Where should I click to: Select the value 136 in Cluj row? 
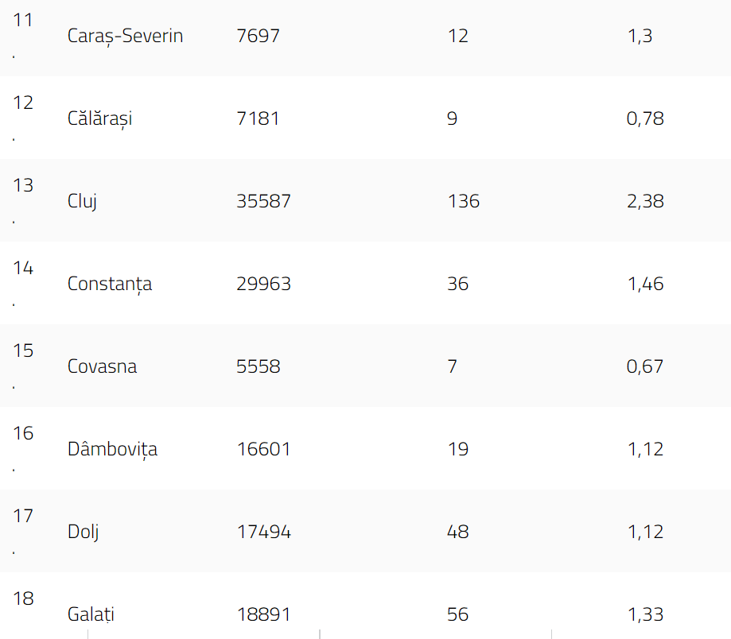pos(464,201)
